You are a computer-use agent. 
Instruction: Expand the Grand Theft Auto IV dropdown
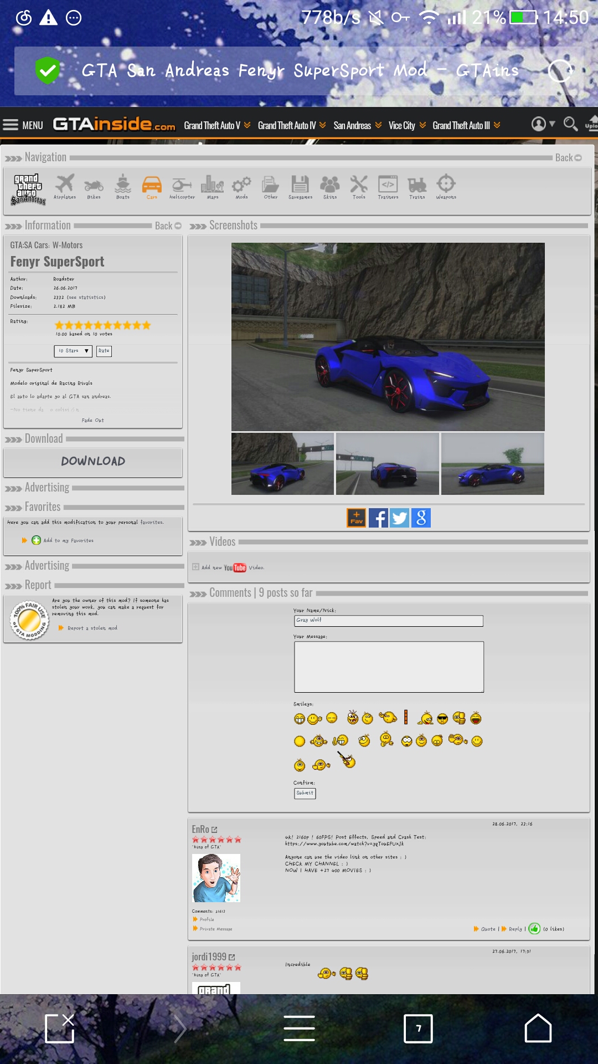pyautogui.click(x=292, y=125)
